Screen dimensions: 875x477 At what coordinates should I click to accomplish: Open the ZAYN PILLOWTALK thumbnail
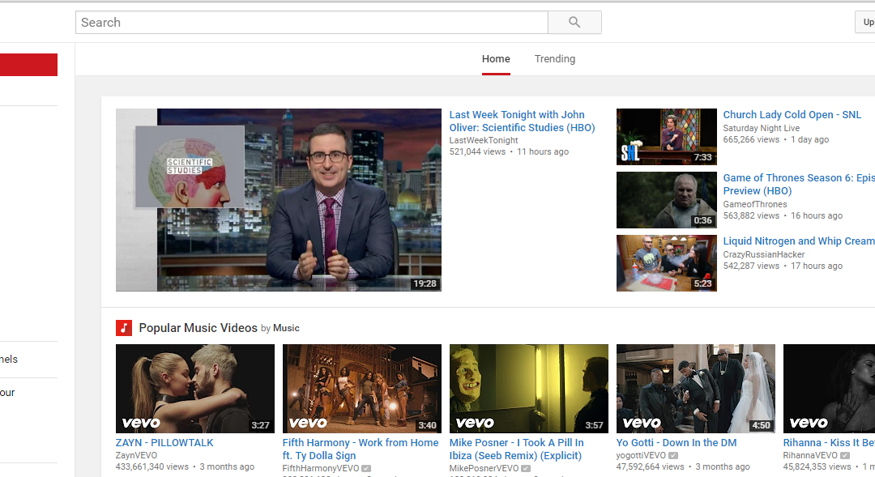(x=194, y=388)
